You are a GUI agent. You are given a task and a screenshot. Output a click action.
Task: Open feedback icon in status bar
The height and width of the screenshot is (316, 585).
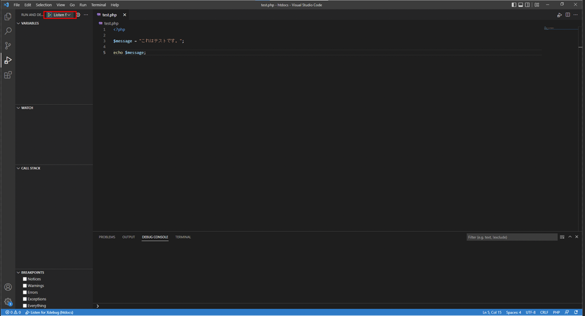567,312
